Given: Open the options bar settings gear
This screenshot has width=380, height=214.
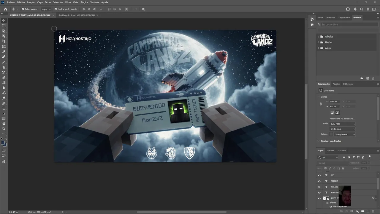Looking at the screenshot, I should (x=143, y=9).
